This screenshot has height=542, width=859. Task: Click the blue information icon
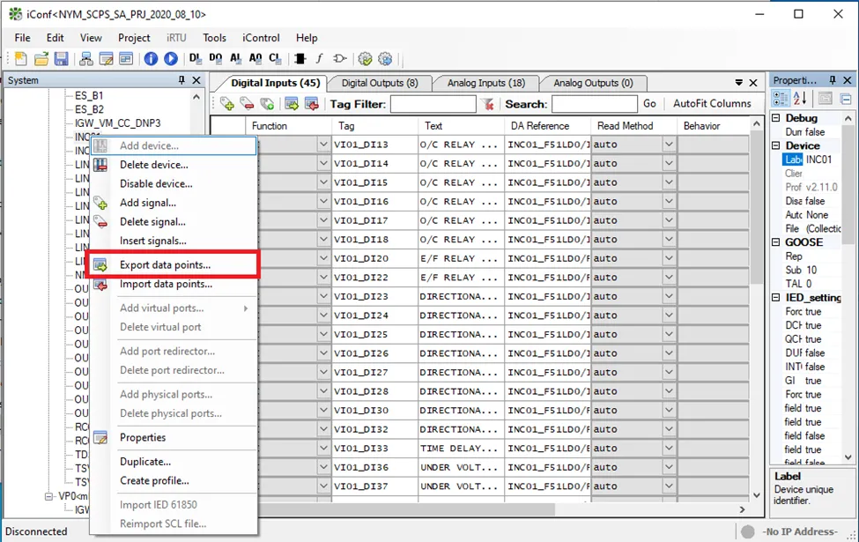pos(151,59)
